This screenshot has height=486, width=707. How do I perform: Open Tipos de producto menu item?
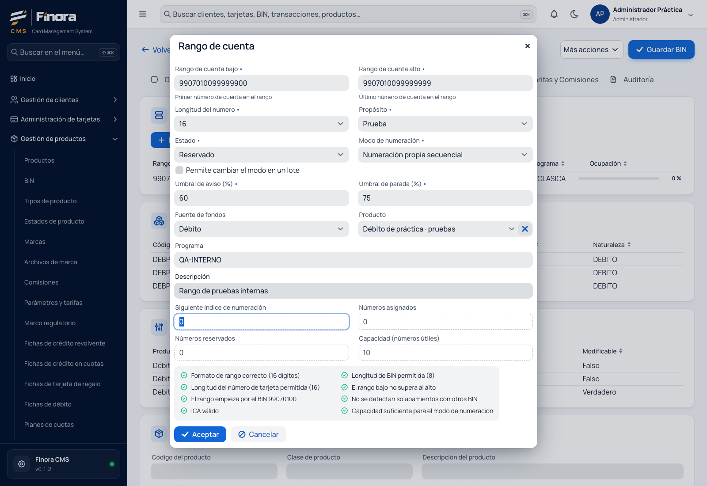pyautogui.click(x=50, y=201)
